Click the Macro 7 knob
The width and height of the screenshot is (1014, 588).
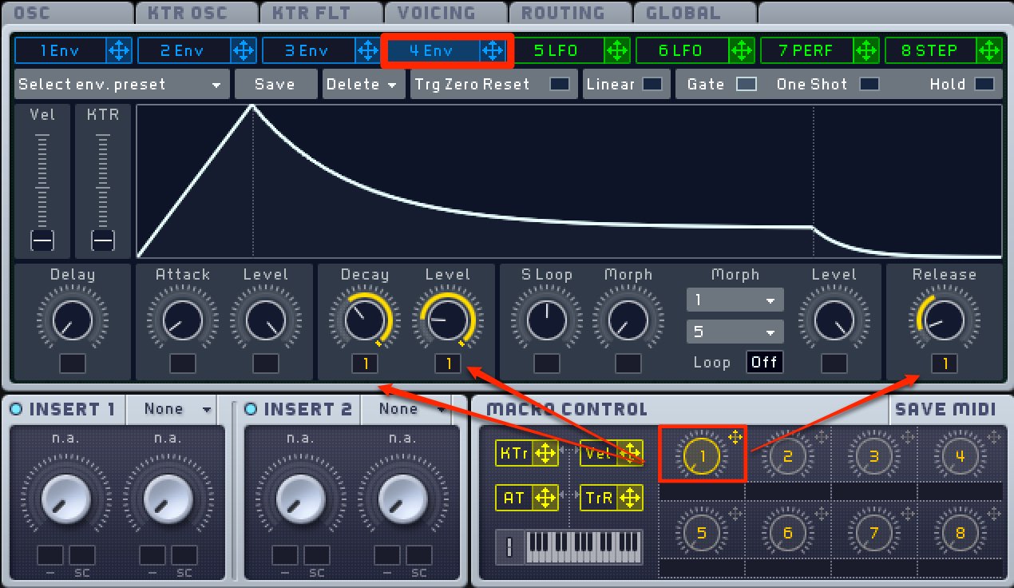[x=873, y=532]
